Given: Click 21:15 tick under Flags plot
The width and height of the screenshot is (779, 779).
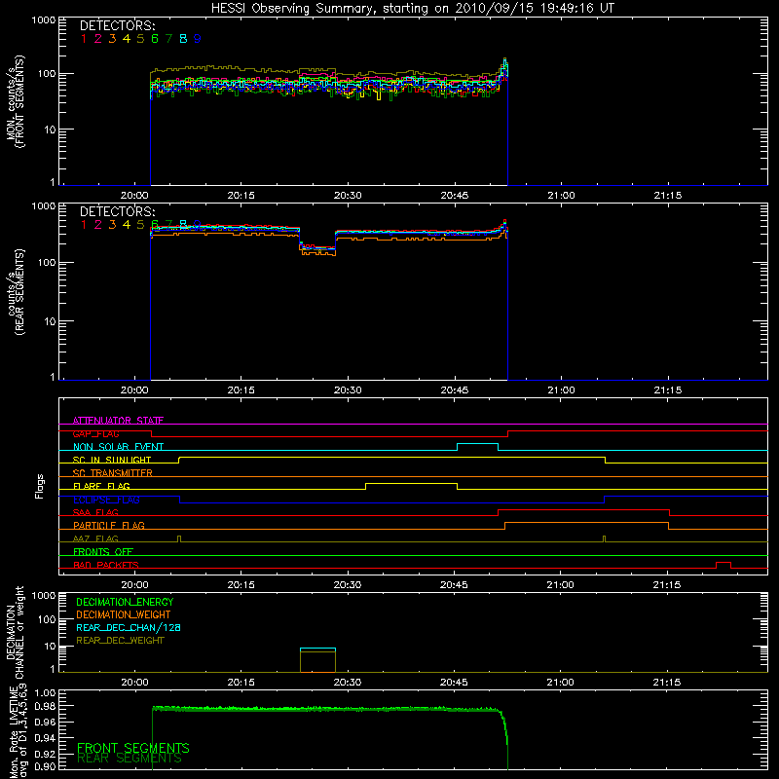Looking at the screenshot, I should point(667,585).
